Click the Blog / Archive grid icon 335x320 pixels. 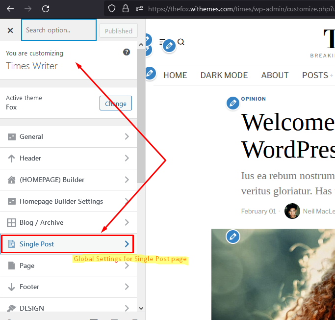click(12, 223)
